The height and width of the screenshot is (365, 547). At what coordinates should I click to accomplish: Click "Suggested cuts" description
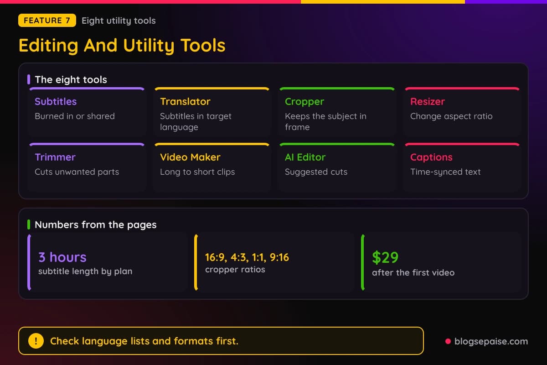316,172
